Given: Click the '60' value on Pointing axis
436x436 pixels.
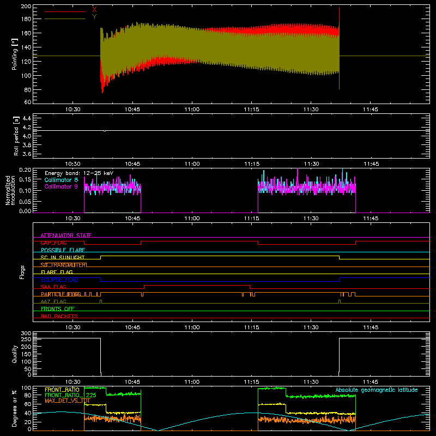Looking at the screenshot, I should pos(28,102).
